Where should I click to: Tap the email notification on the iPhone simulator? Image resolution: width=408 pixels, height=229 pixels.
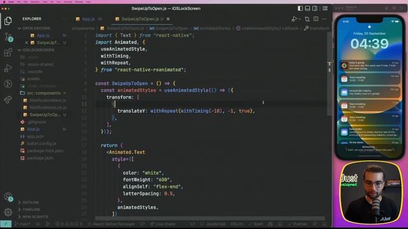click(370, 92)
